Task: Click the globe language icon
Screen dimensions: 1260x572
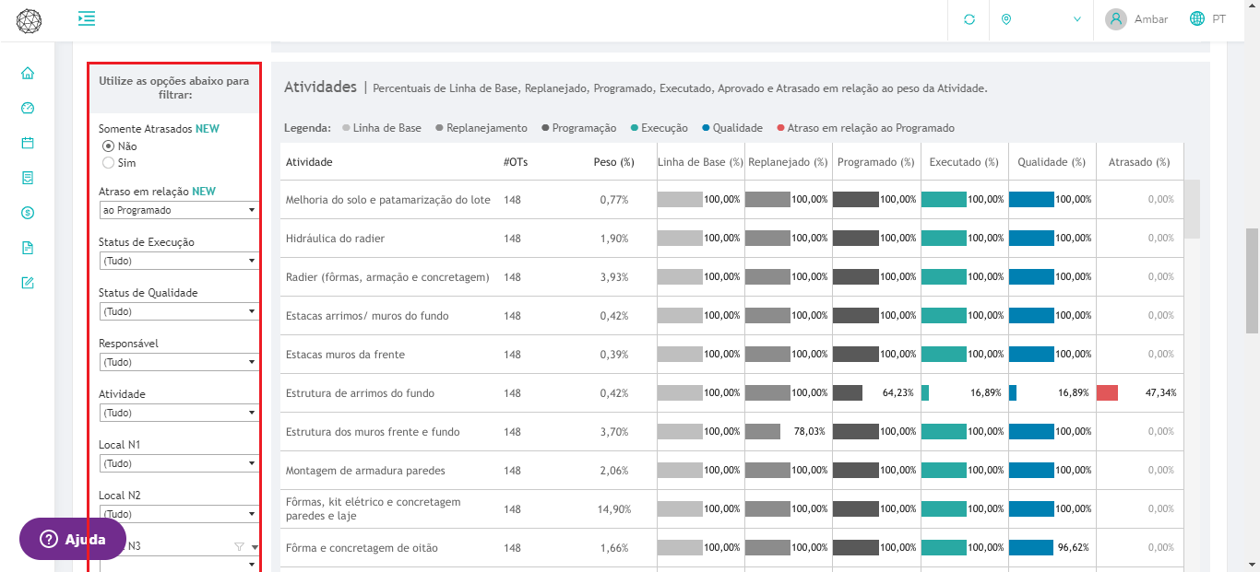Action: [1197, 19]
